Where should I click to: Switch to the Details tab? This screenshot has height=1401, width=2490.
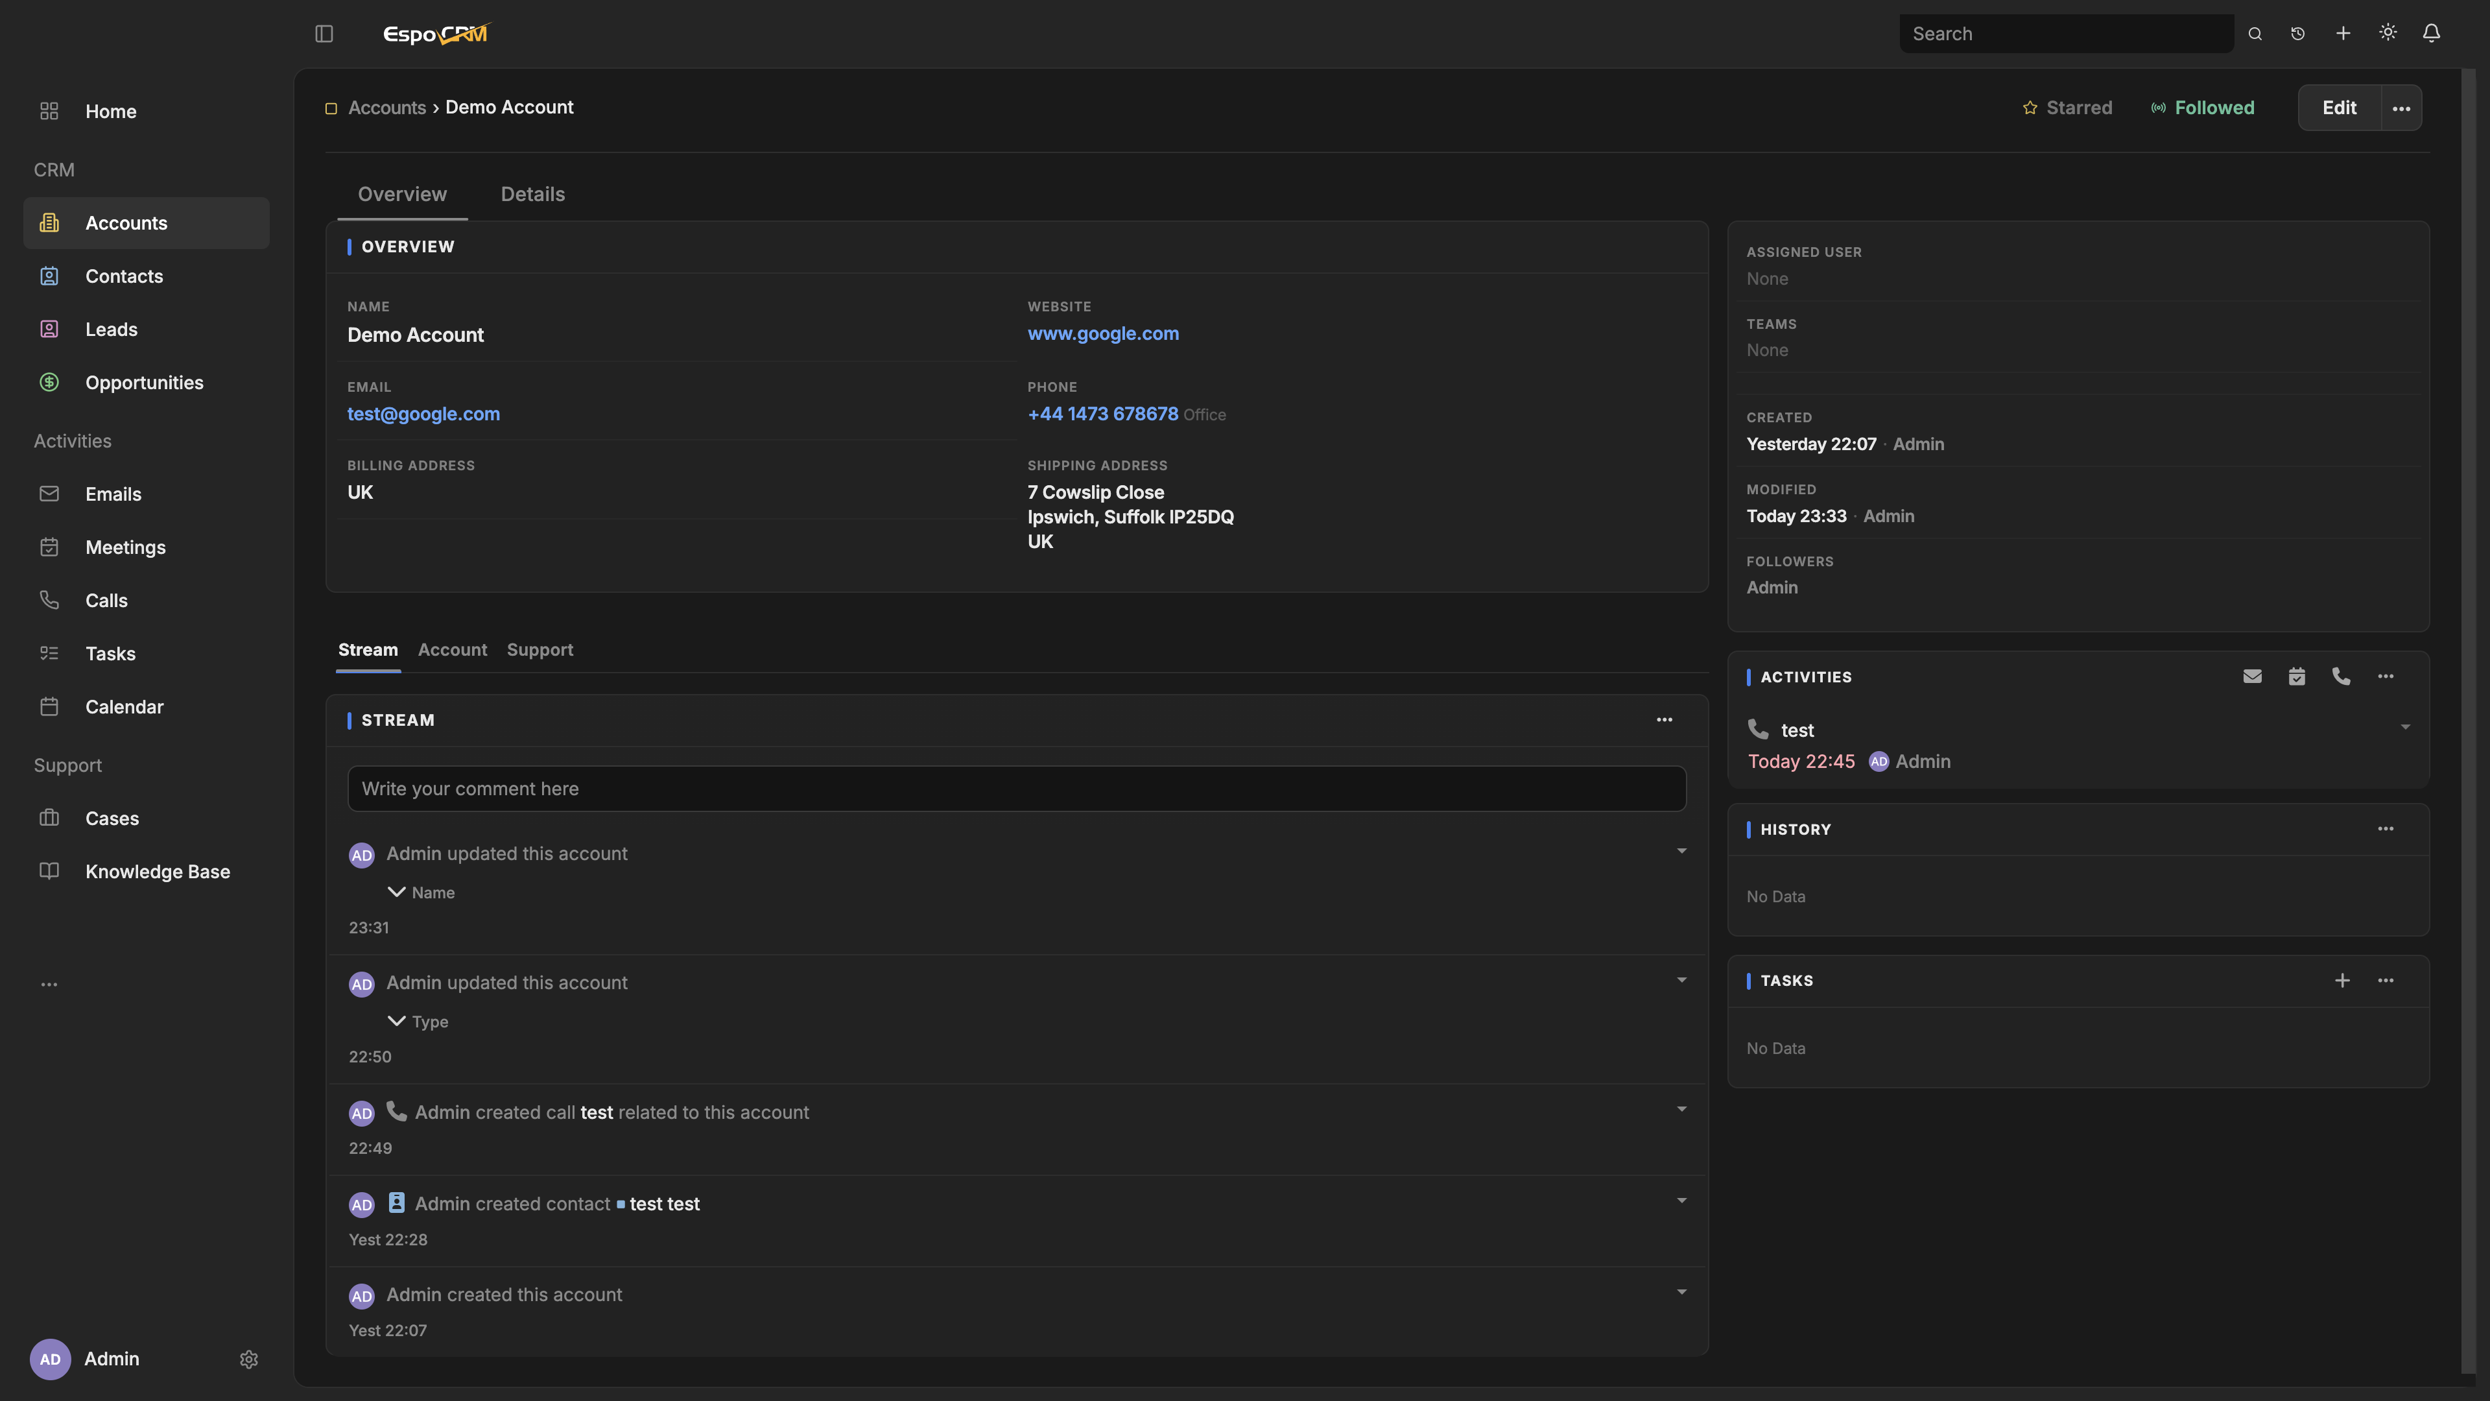[532, 195]
